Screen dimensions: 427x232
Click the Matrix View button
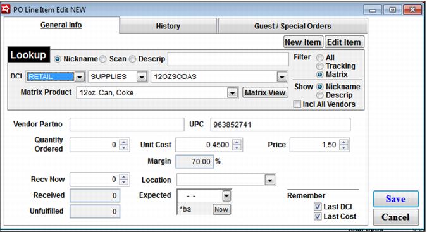point(265,93)
